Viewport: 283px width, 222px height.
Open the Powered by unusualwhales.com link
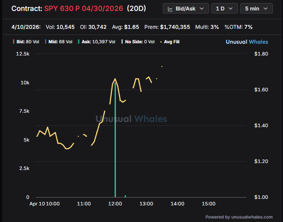[239, 217]
